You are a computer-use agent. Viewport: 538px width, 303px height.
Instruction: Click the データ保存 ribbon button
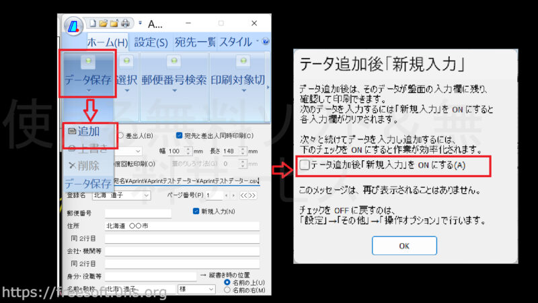tap(87, 79)
